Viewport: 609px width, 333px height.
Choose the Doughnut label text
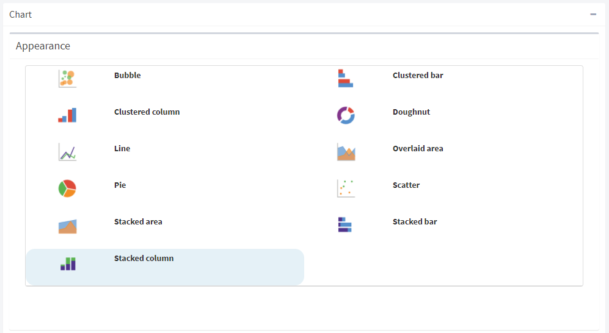pos(411,112)
